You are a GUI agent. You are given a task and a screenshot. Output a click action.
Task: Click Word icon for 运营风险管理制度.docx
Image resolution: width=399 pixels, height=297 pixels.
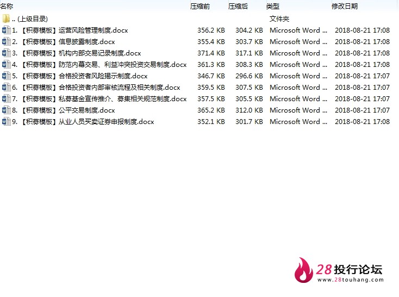tap(7, 30)
